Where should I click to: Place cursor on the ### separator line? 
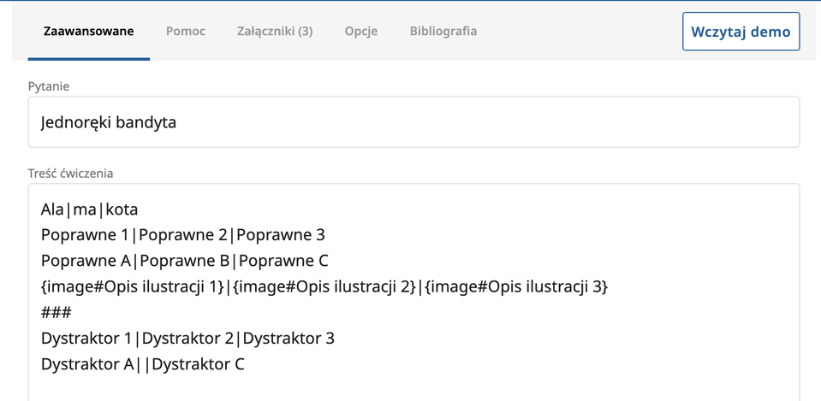click(56, 312)
